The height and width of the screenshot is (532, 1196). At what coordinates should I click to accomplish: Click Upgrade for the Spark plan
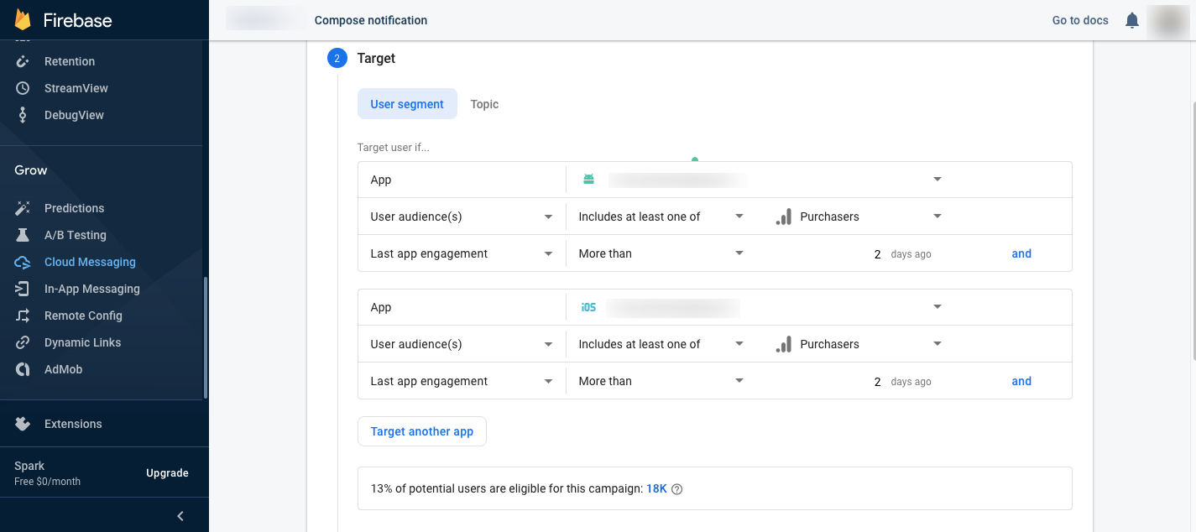click(167, 473)
